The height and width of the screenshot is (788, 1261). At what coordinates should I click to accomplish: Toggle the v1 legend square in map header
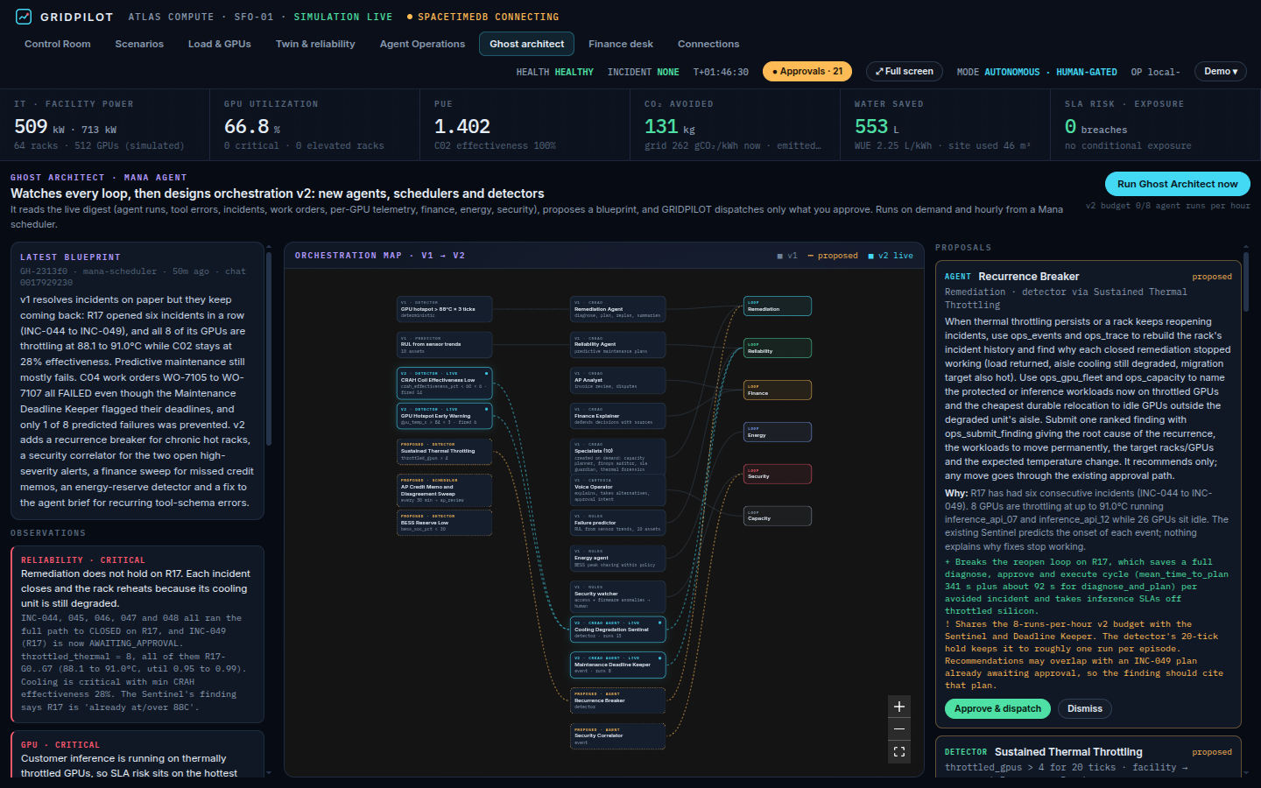pos(780,256)
